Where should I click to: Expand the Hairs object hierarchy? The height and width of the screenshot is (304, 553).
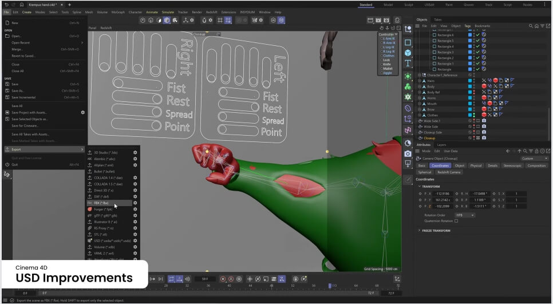point(420,81)
